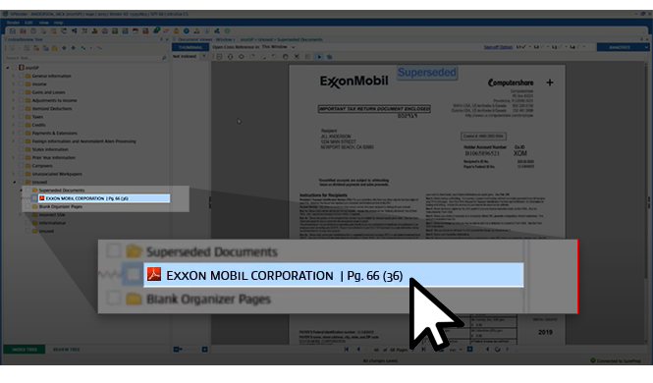
Task: Click the rotate counterclockwise icon in viewer toolbar
Action: point(274,57)
